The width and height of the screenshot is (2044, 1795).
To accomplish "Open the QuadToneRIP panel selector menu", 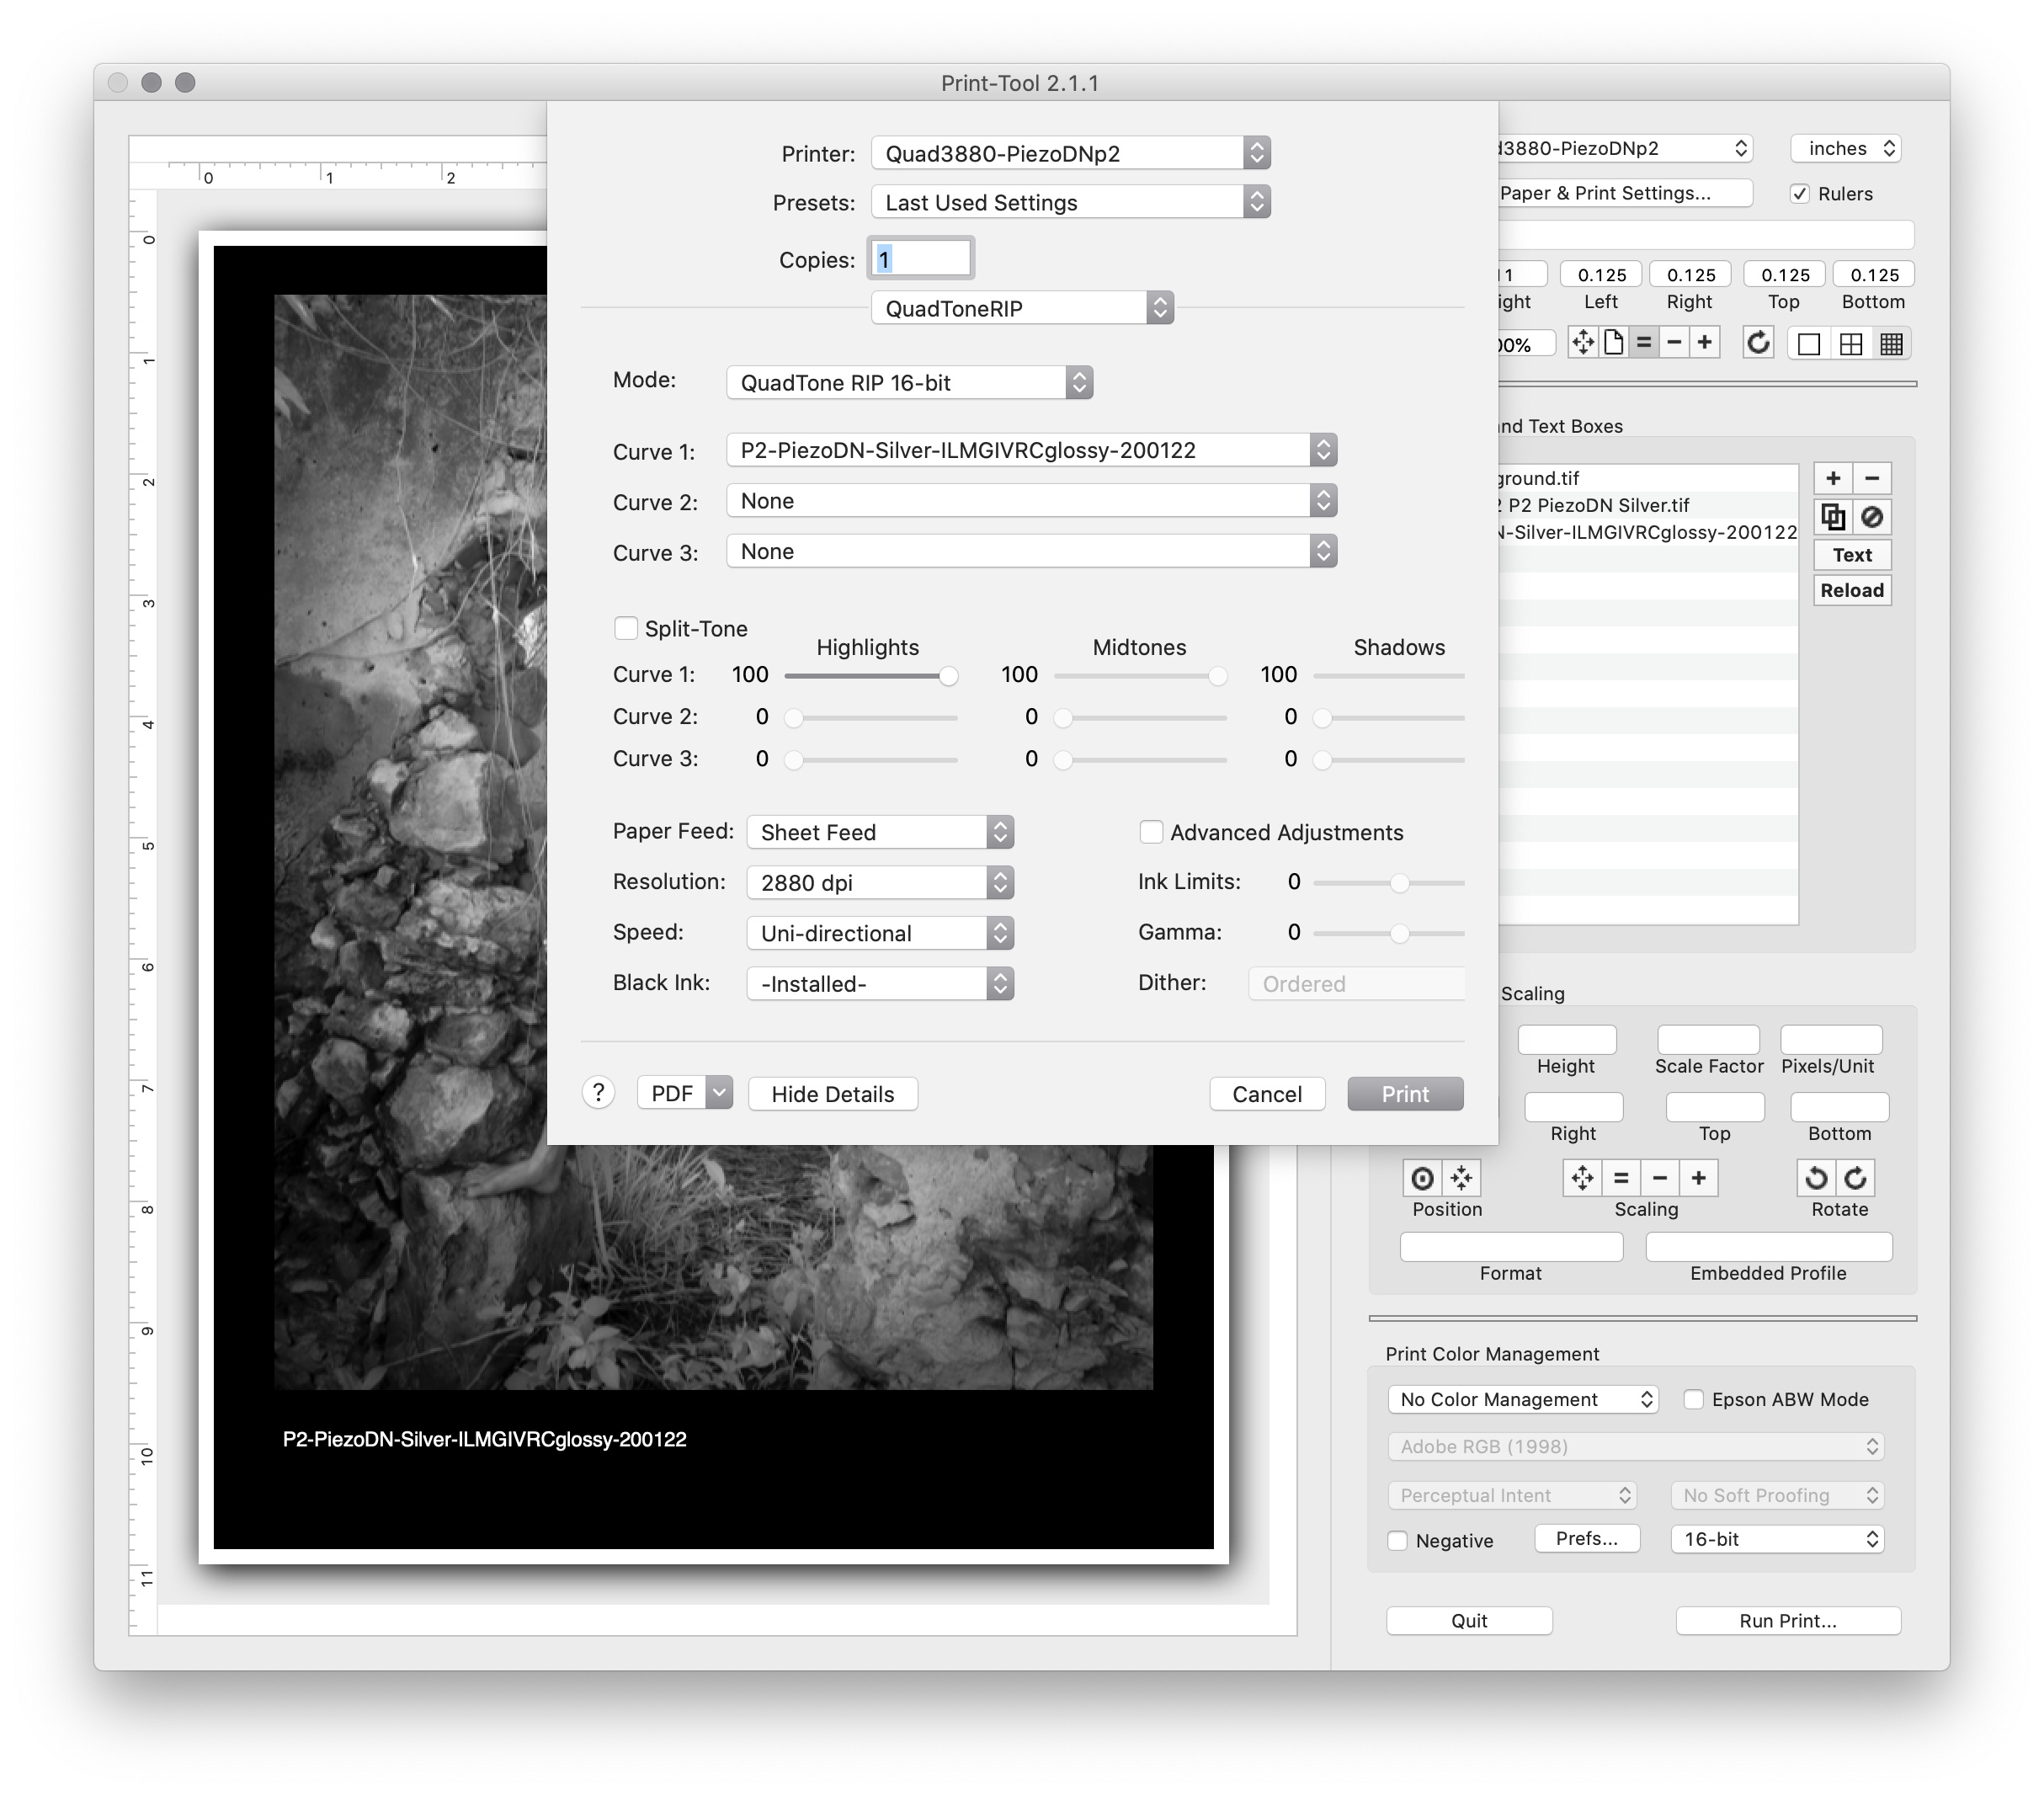I will (1022, 308).
